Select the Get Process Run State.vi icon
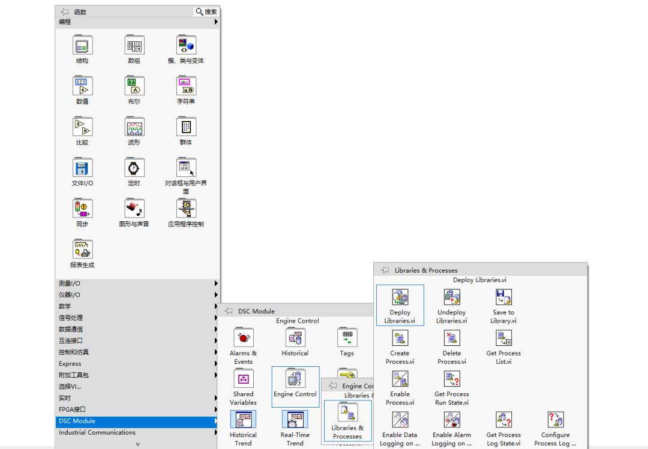 click(452, 378)
